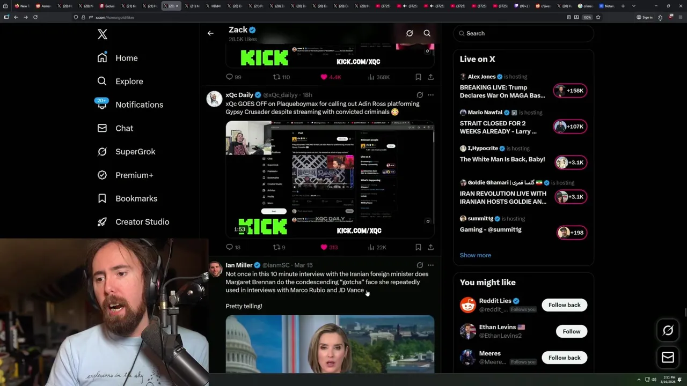
Task: Open Creator Studio in the sidebar
Action: click(133, 222)
